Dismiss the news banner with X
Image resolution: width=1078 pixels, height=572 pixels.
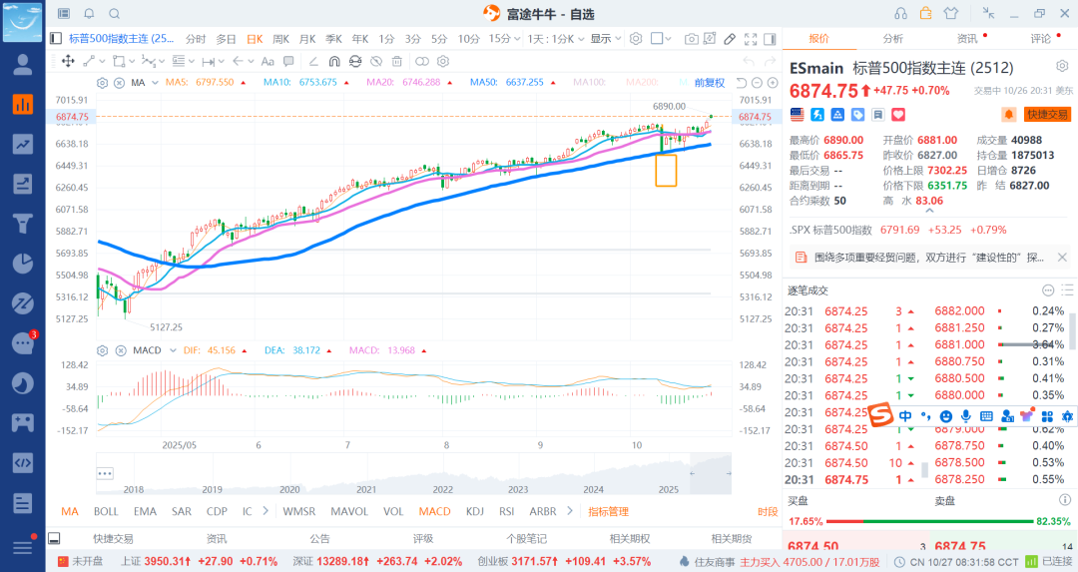click(1061, 258)
